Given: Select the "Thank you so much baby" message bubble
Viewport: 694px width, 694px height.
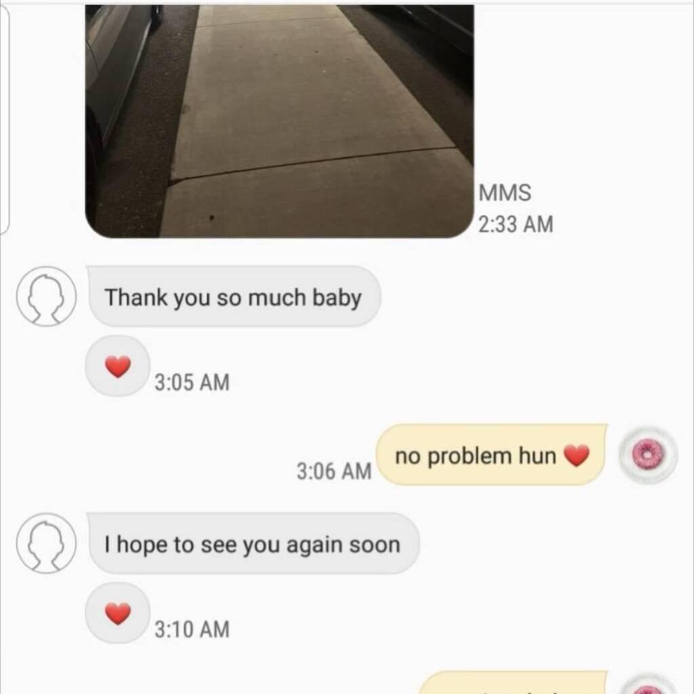Looking at the screenshot, I should tap(234, 297).
